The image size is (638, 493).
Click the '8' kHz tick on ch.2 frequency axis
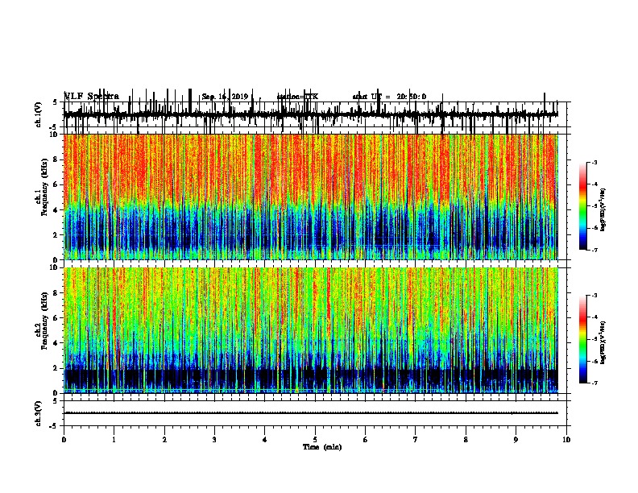[x=56, y=293]
